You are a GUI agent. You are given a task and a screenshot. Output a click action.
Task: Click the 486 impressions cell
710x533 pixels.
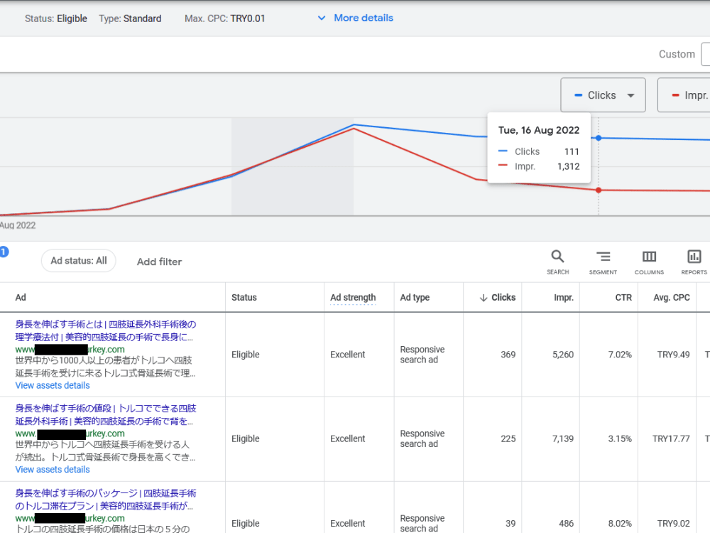coord(566,523)
